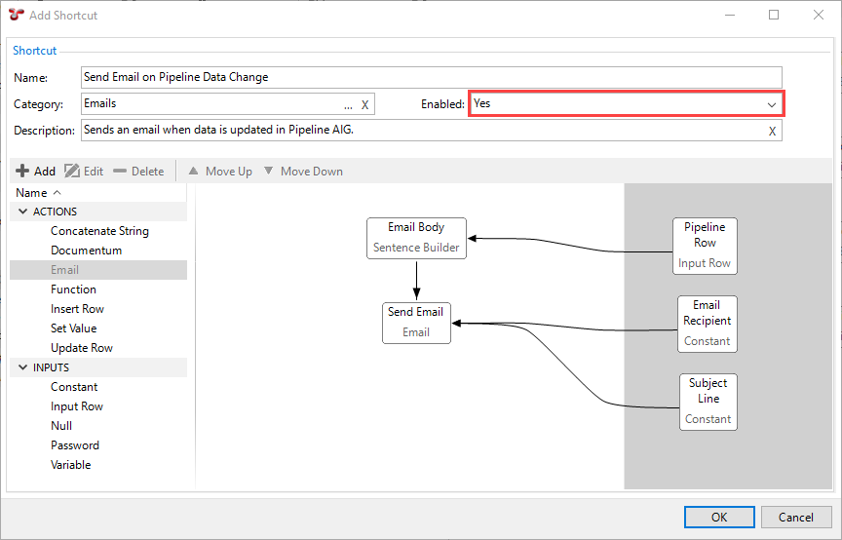Sort list by Name column header

(x=98, y=192)
